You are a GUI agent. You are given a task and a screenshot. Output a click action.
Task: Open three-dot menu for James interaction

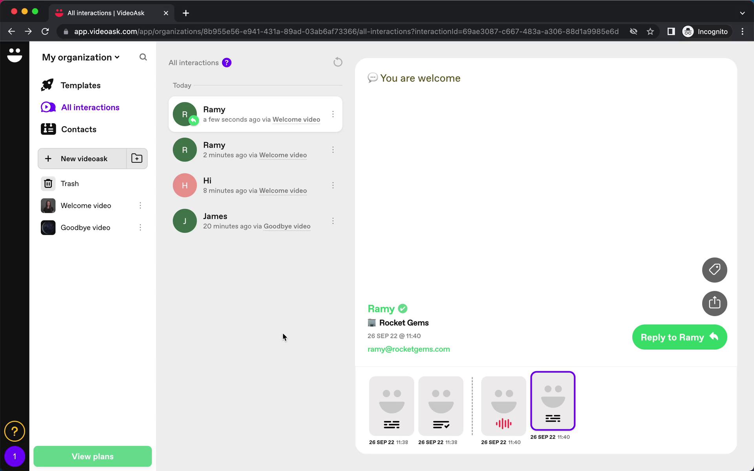click(333, 221)
